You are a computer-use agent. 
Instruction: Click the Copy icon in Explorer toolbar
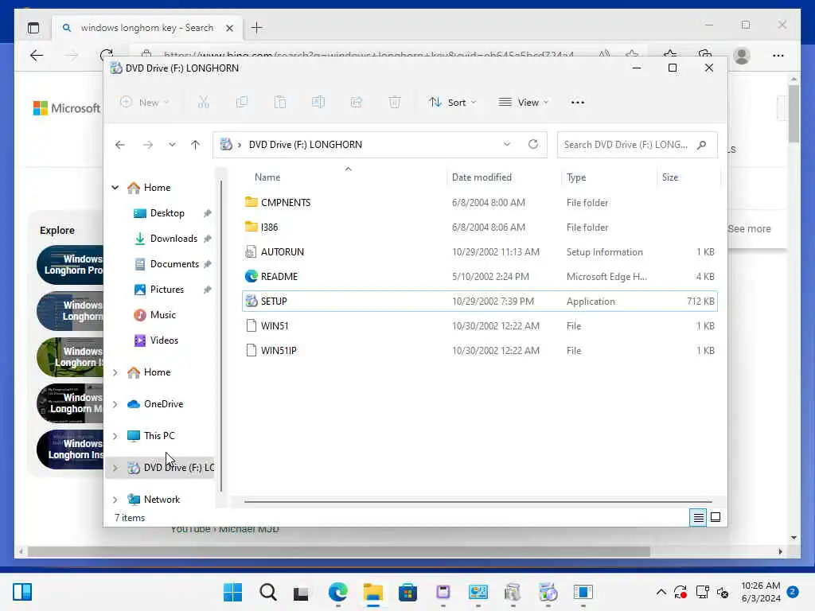click(x=242, y=103)
